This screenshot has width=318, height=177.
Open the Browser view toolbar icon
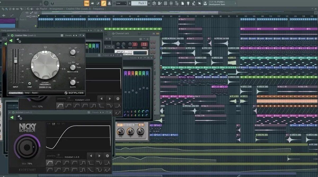pos(177,3)
